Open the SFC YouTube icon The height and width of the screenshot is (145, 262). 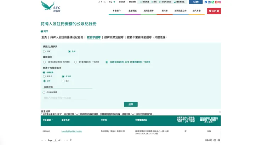(216, 2)
